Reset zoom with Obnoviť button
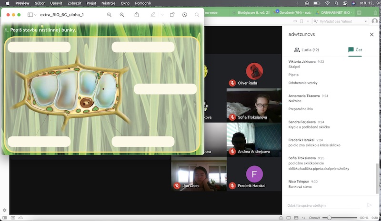 (314, 218)
